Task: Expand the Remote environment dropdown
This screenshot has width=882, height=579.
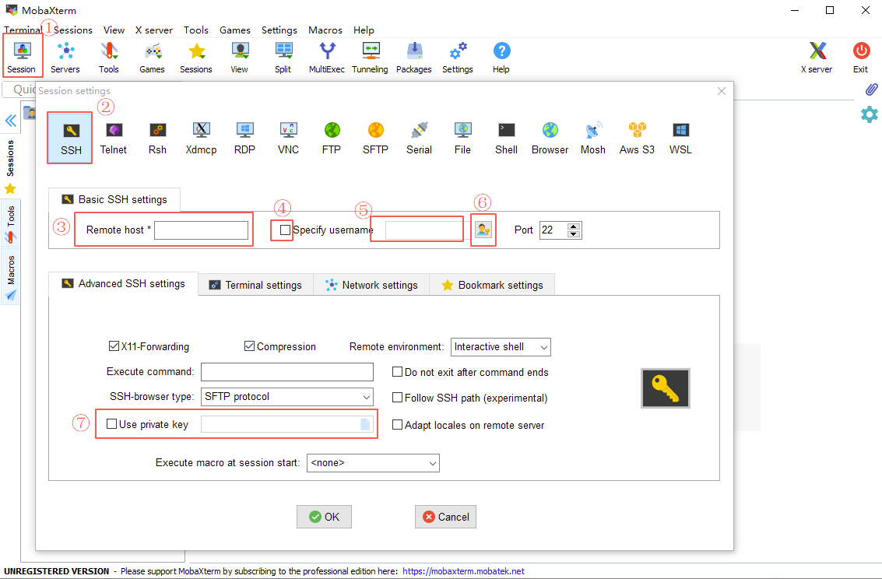Action: click(501, 346)
